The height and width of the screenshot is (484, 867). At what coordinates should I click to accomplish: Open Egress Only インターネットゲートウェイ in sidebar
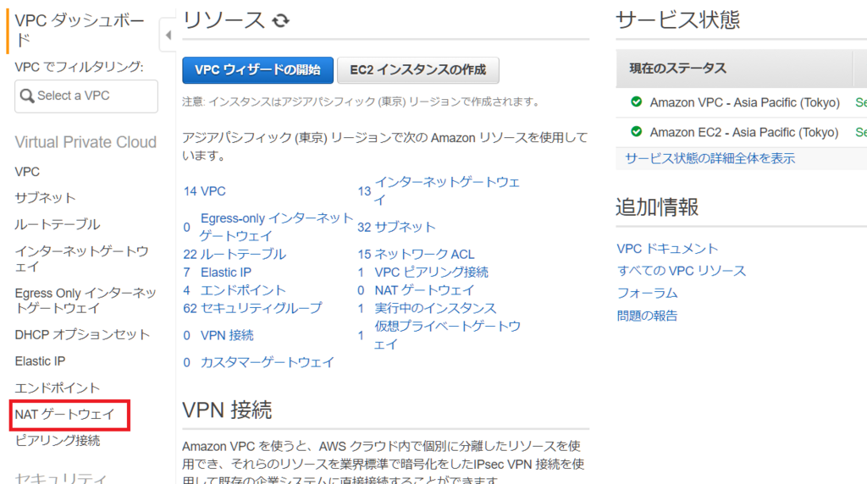[86, 300]
